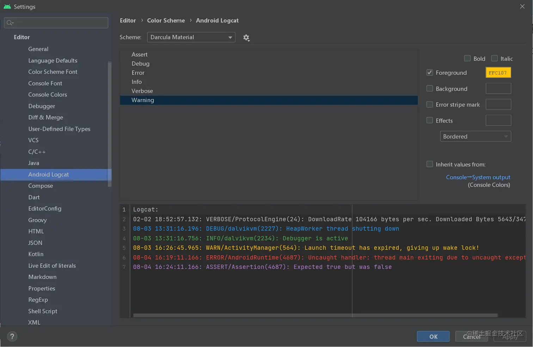Click the help question mark icon
The width and height of the screenshot is (533, 347).
pyautogui.click(x=12, y=336)
